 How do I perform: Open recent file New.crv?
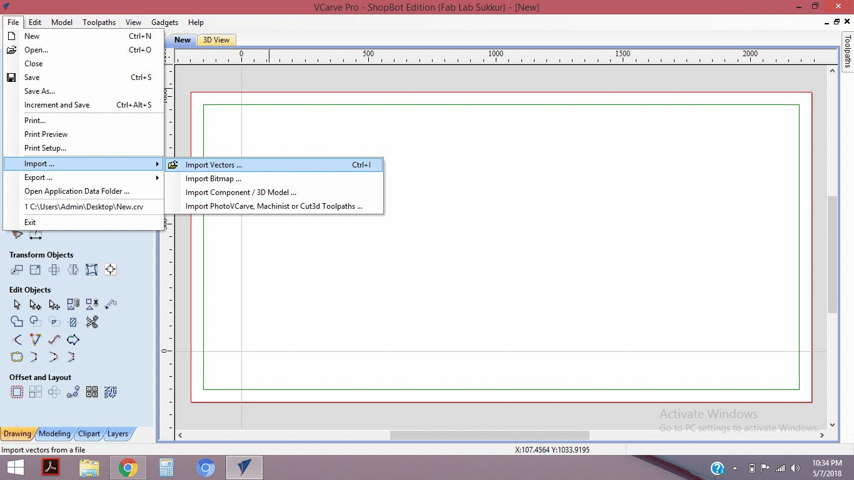coord(84,206)
